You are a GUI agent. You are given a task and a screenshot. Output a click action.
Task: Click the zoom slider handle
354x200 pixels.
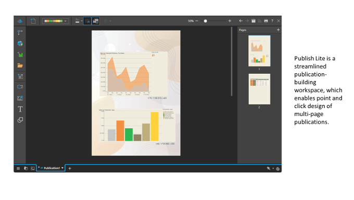point(205,21)
